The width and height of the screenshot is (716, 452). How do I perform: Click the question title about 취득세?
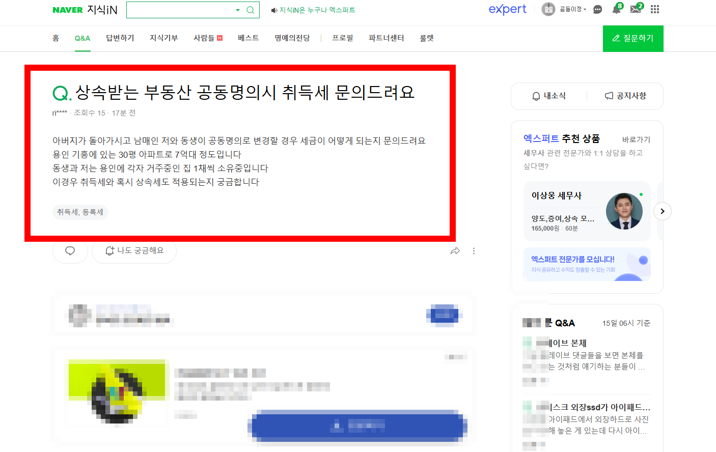(244, 92)
